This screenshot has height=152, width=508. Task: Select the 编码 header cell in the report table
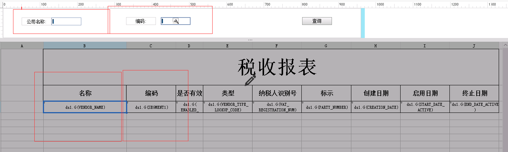tap(151, 93)
